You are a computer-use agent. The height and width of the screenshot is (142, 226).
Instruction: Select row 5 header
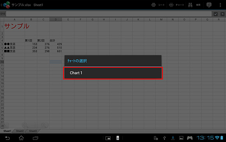[2, 44]
